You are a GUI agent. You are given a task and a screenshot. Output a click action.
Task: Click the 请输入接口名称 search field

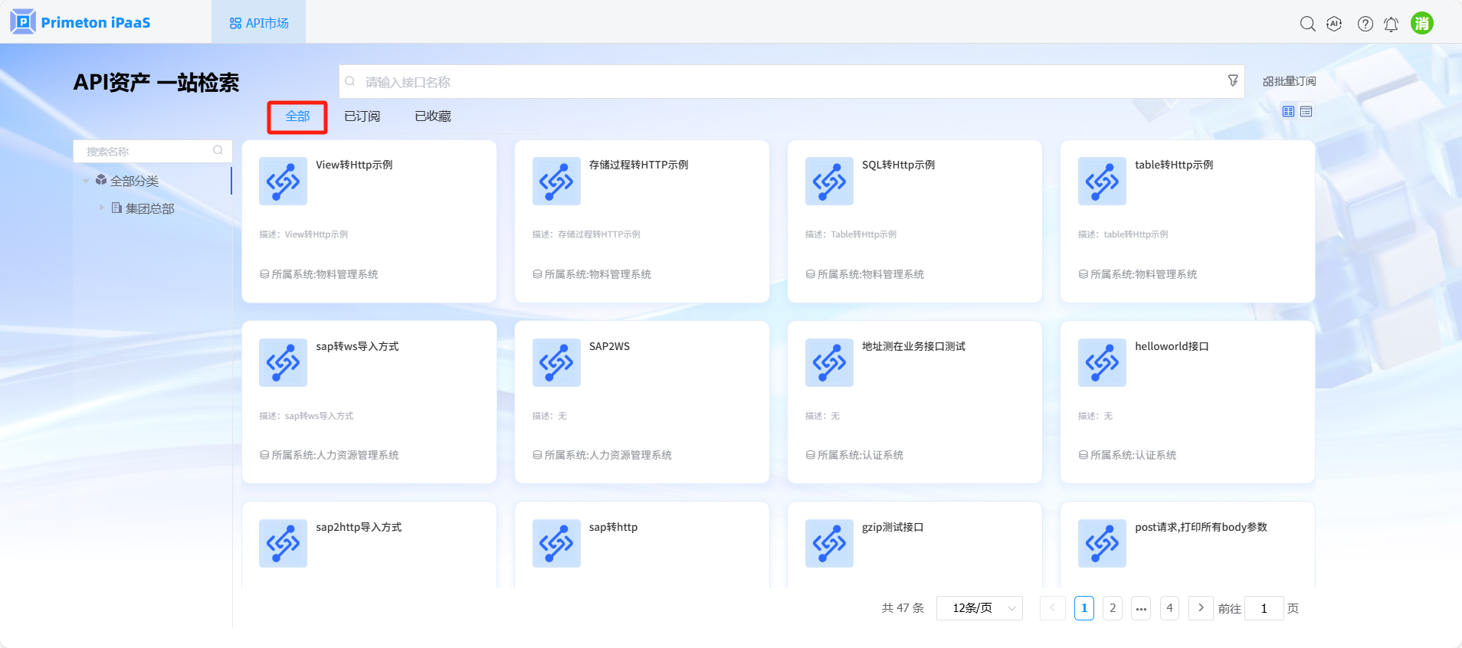789,82
